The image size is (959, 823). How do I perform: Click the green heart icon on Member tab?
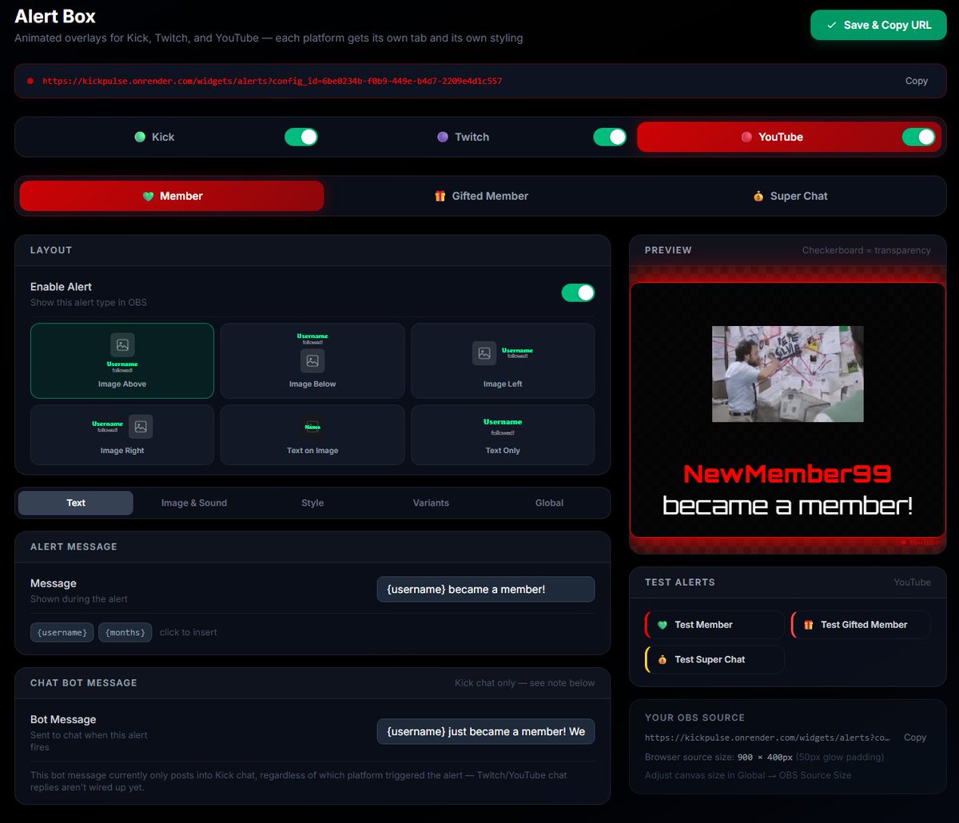(148, 197)
